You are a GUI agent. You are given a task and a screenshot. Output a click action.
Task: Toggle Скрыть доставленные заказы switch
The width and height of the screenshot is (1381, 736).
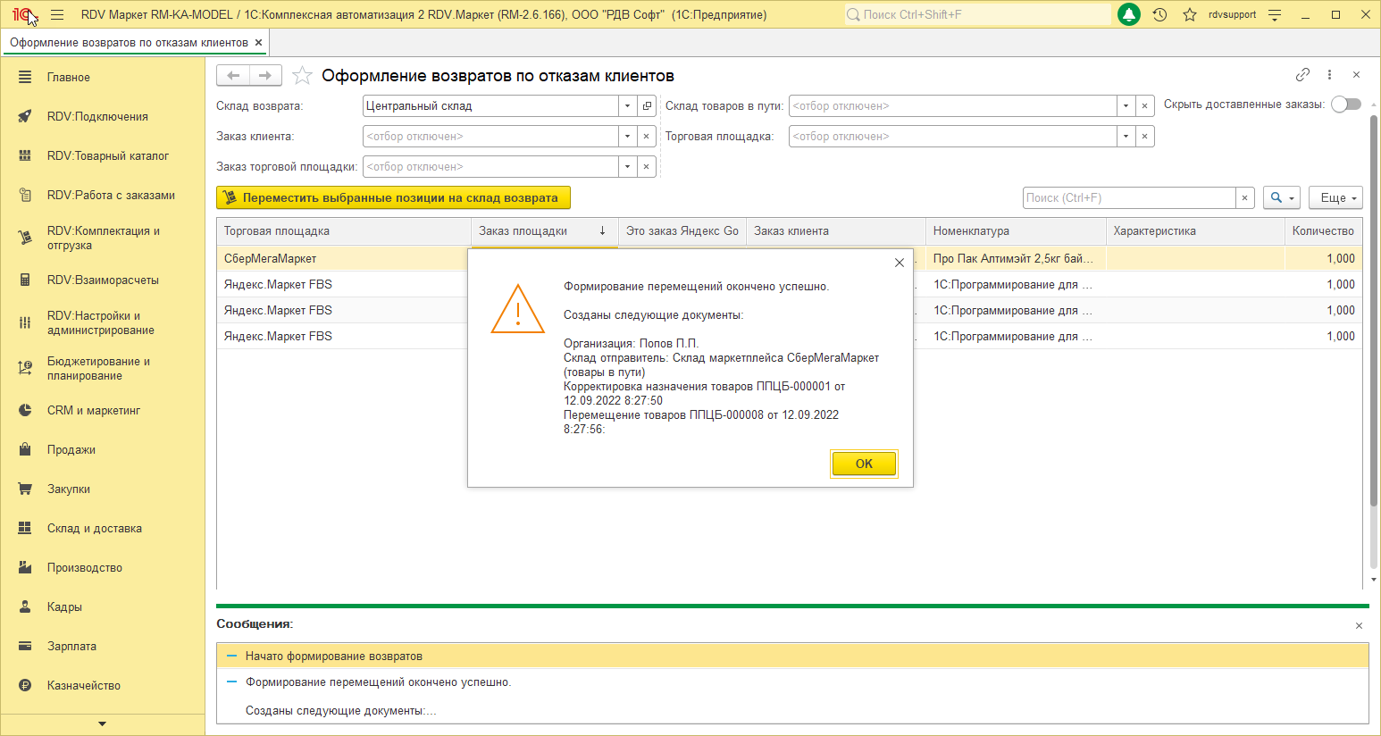(x=1345, y=105)
